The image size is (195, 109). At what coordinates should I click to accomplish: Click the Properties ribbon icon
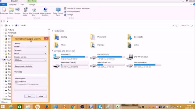coord(4,11)
